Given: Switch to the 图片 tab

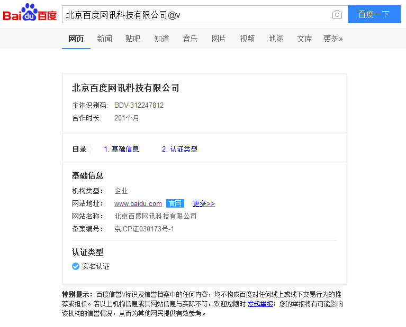Looking at the screenshot, I should (219, 39).
